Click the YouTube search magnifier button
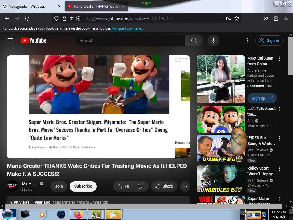Image resolution: width=293 pixels, height=220 pixels. (194, 40)
